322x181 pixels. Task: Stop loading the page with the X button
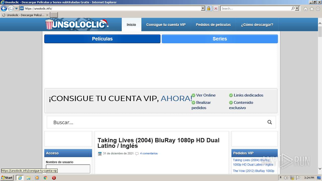(x=216, y=8)
